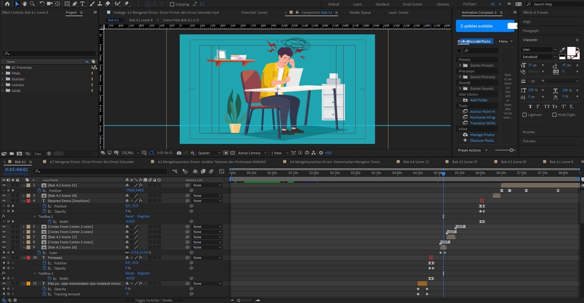Screen dimensions: 584x303
Task: Click the fill color swatch in Character panel
Action: (571, 52)
